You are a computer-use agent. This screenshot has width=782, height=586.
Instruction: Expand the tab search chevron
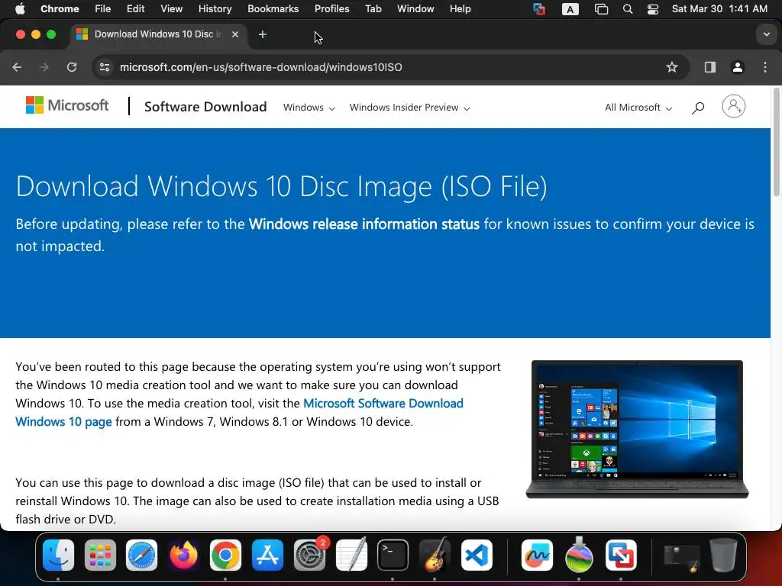coord(766,34)
